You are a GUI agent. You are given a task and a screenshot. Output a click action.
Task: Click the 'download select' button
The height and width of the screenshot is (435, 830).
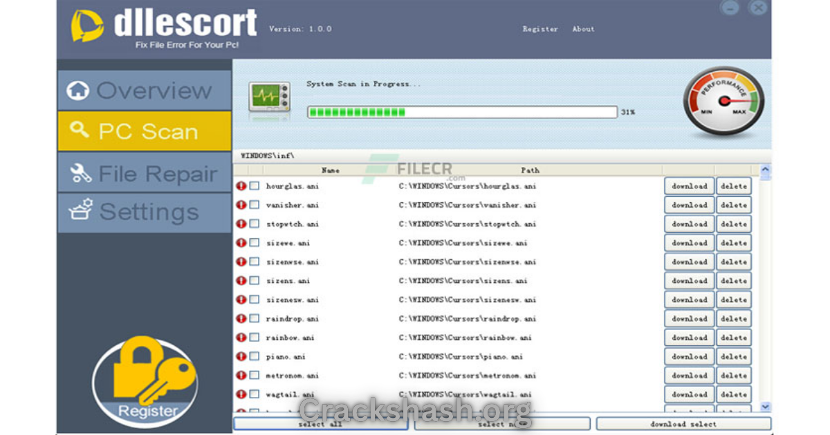[683, 424]
